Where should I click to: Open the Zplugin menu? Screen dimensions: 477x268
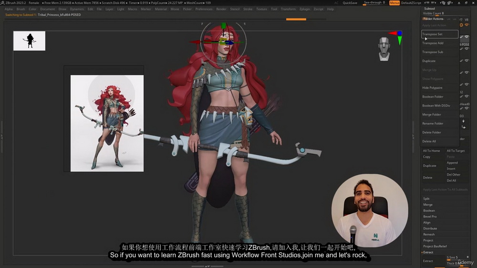coord(304,9)
